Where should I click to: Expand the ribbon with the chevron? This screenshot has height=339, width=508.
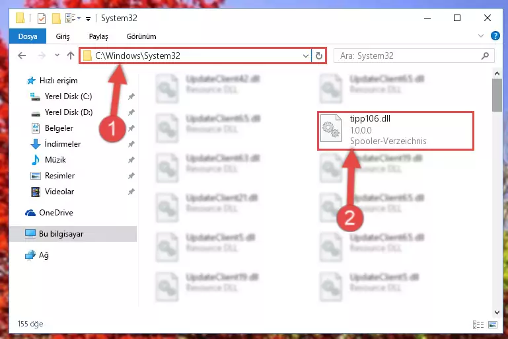click(481, 36)
